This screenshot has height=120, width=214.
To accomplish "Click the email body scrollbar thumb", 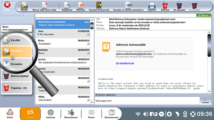I will click(209, 45).
